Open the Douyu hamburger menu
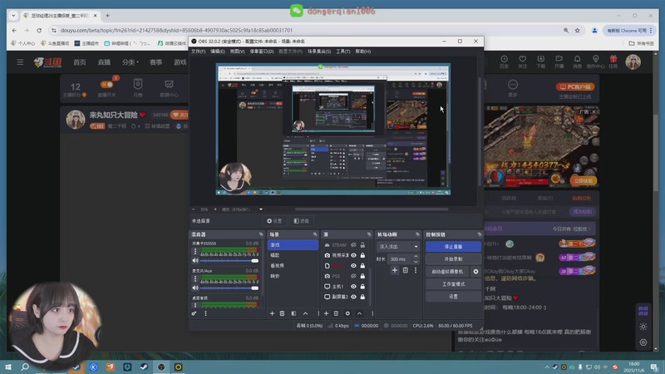665x374 pixels. (x=20, y=62)
